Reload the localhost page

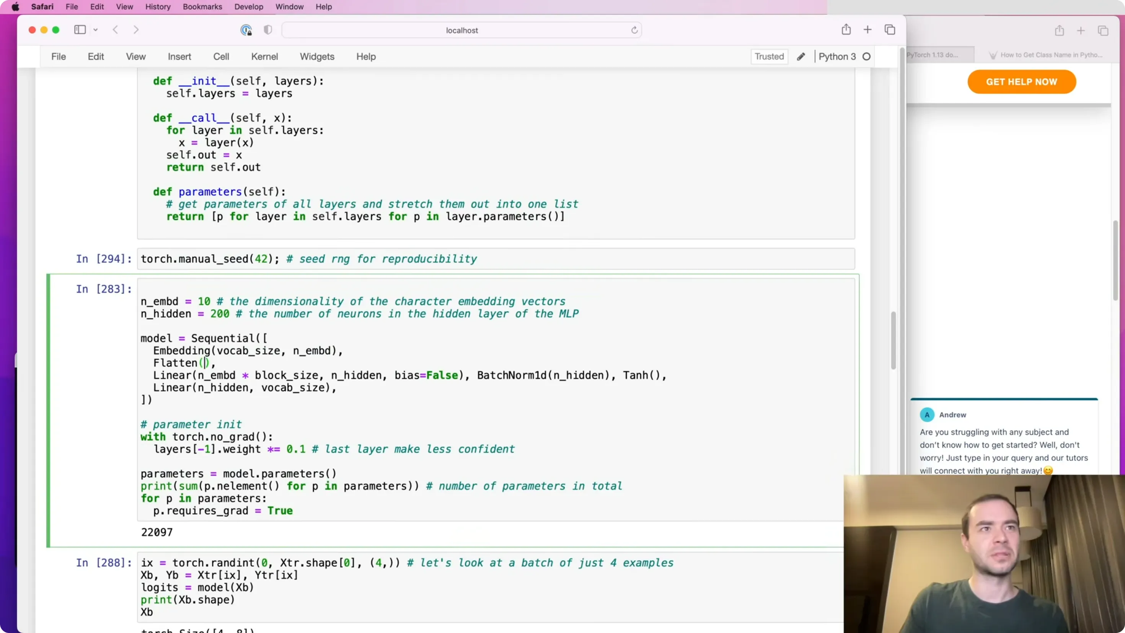(634, 30)
